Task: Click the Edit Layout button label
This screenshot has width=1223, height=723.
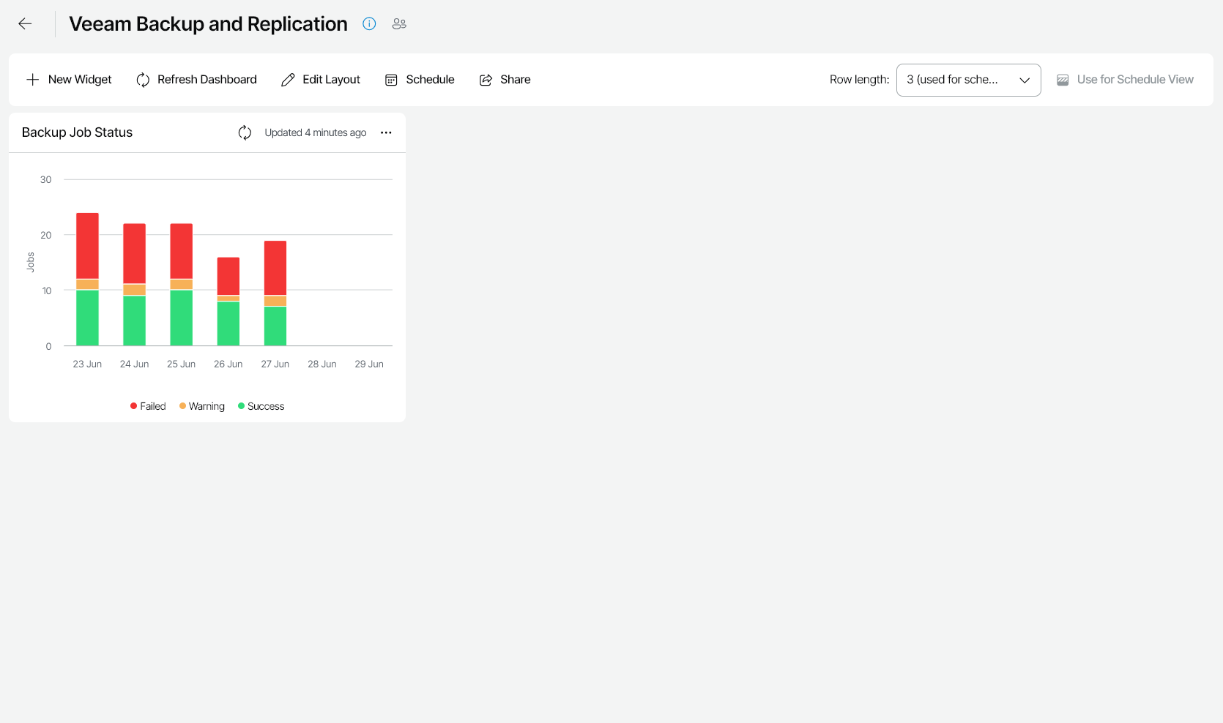Action: pyautogui.click(x=331, y=80)
